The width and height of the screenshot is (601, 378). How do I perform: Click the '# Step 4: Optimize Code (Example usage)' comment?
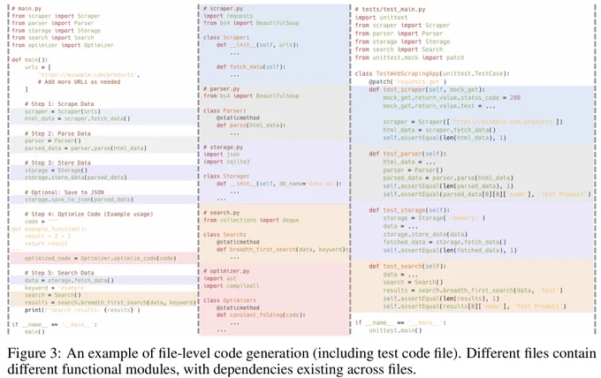(88, 214)
